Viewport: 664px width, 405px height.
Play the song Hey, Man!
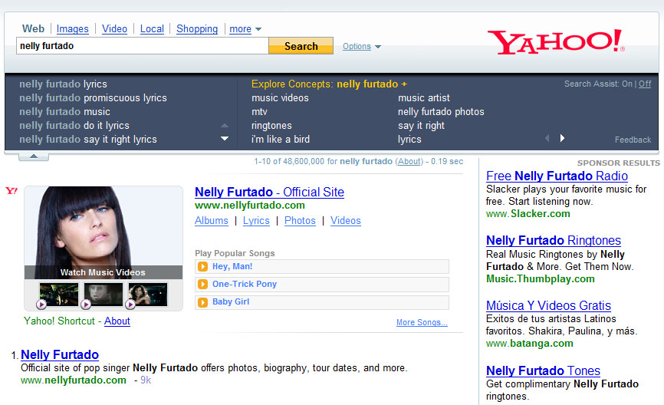203,266
